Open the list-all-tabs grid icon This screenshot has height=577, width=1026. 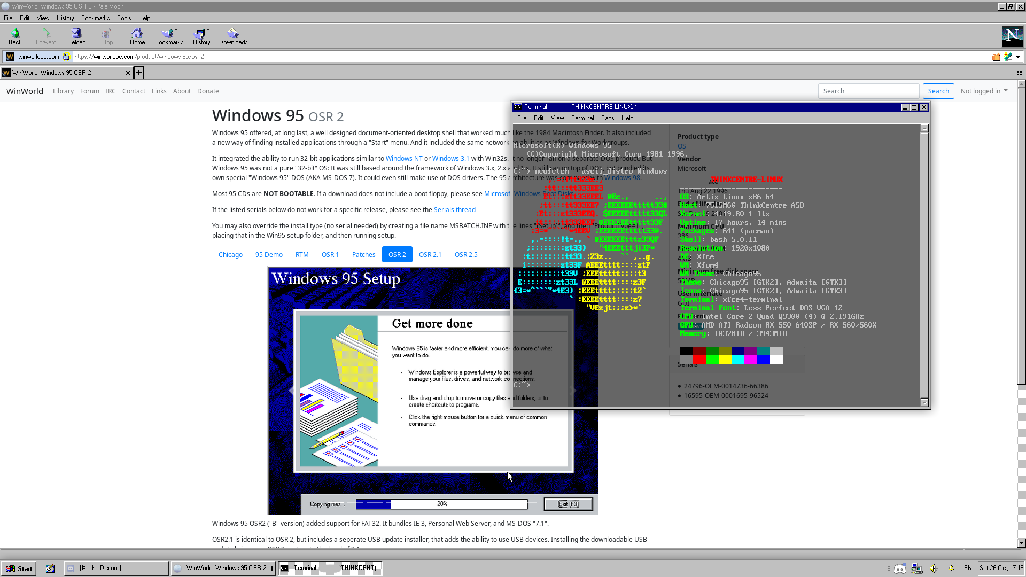(1019, 73)
